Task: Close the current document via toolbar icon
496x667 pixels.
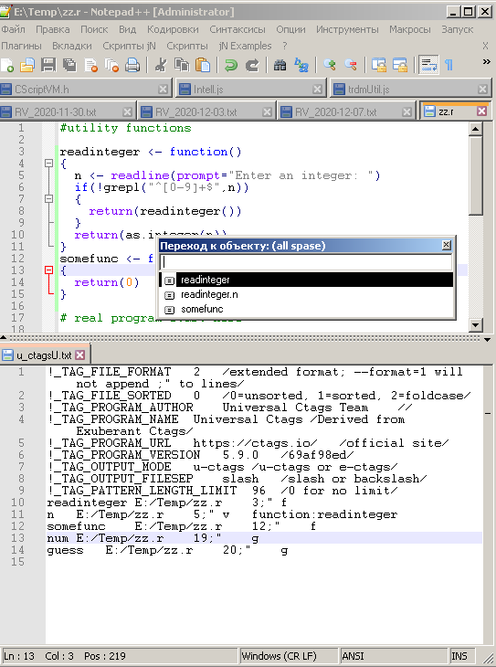Action: 91,65
